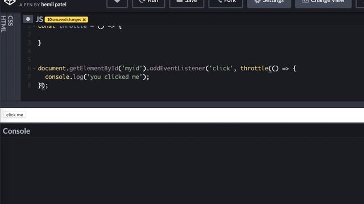Switch to the CSS editor tab
364x204 pixels.
pyautogui.click(x=10, y=21)
